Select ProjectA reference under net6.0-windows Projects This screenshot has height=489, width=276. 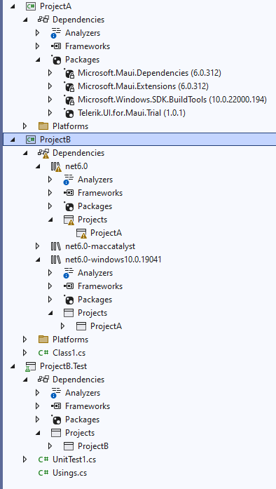tap(106, 326)
